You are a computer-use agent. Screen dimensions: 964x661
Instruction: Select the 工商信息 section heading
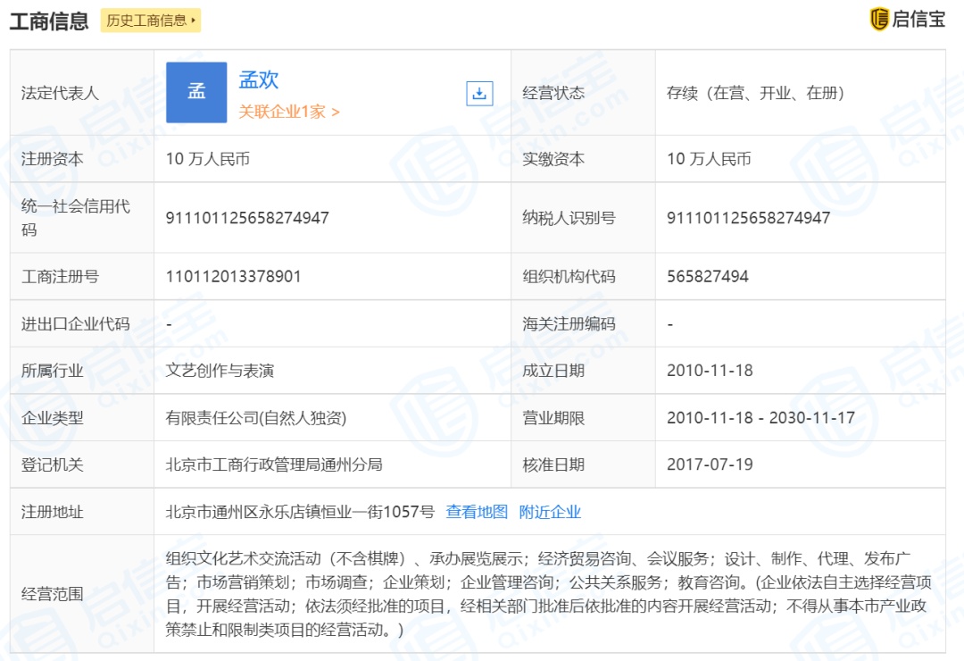coord(49,21)
